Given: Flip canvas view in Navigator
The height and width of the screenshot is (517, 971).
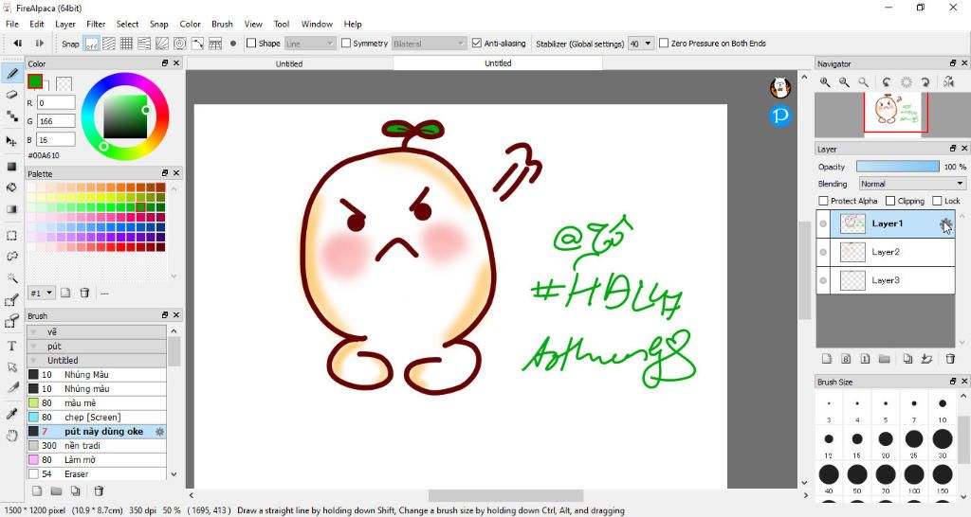Looking at the screenshot, I should coord(948,82).
